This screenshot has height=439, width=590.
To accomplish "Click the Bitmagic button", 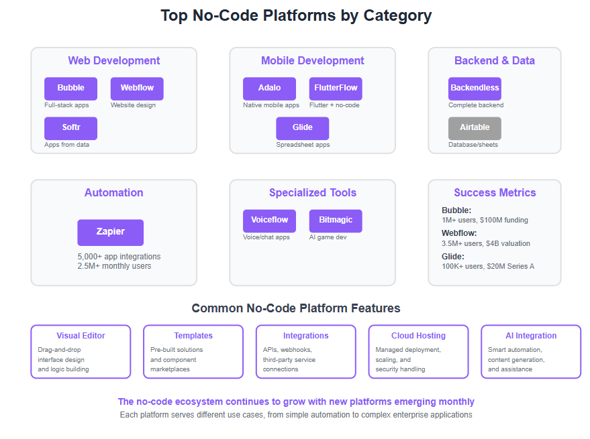I will coord(336,221).
